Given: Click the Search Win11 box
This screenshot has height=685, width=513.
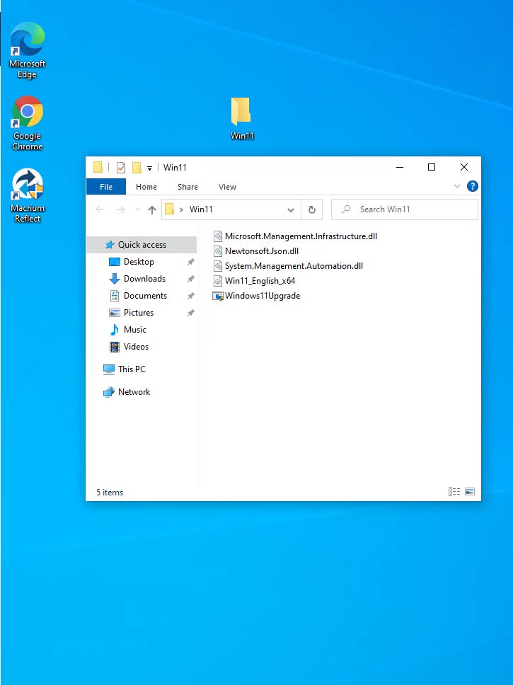Looking at the screenshot, I should point(405,209).
